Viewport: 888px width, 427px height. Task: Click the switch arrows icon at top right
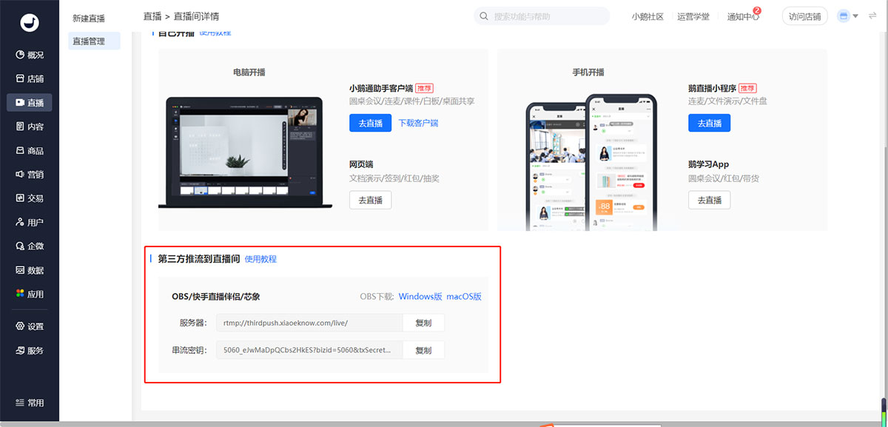pyautogui.click(x=871, y=16)
